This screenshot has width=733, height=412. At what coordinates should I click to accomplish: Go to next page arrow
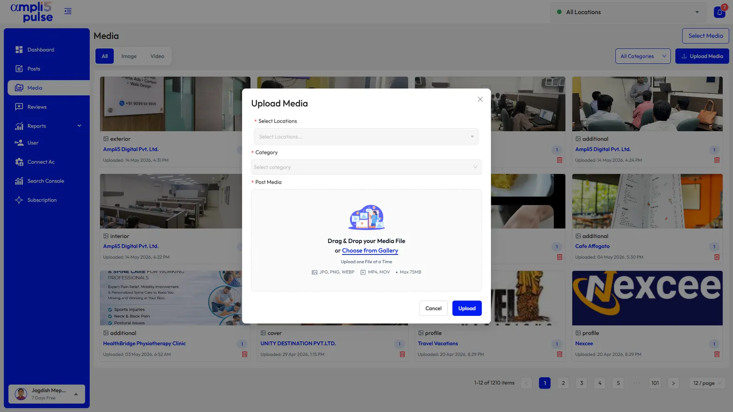(673, 383)
